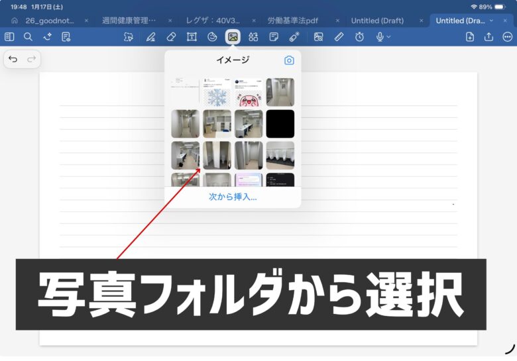
Task: Click the Search magnifier icon
Action: (x=28, y=37)
